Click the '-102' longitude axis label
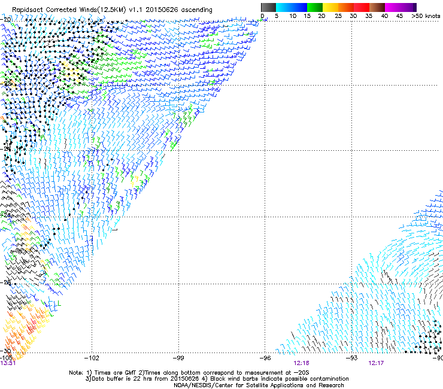 pyautogui.click(x=92, y=358)
